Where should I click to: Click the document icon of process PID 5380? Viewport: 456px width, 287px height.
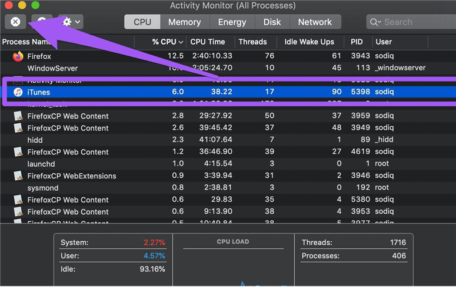(x=18, y=200)
